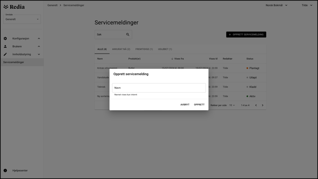318x179 pixels.
Task: Switch to the Udløbet (1) tab
Action: coord(165,49)
